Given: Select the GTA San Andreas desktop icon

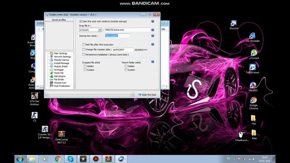Looking at the screenshot, I should click(34, 99).
